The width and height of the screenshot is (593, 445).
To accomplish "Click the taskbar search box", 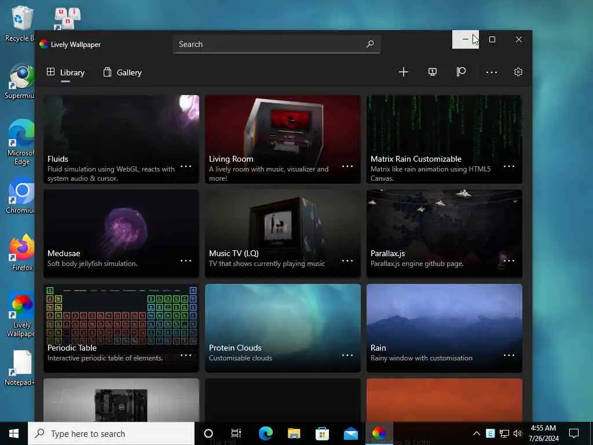I will [111, 433].
